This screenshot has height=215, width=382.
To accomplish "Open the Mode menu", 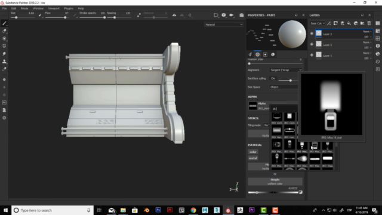I will tap(24, 8).
